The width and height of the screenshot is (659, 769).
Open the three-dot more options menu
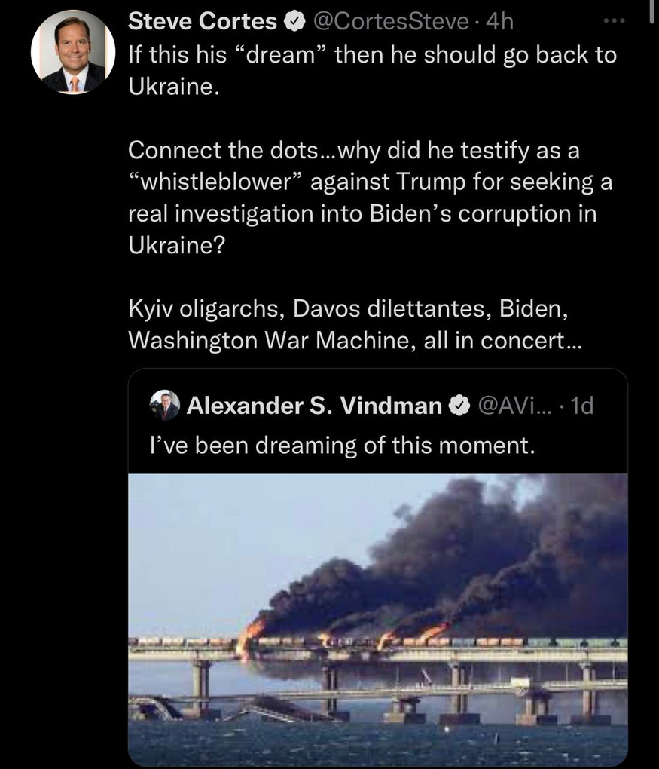click(614, 21)
